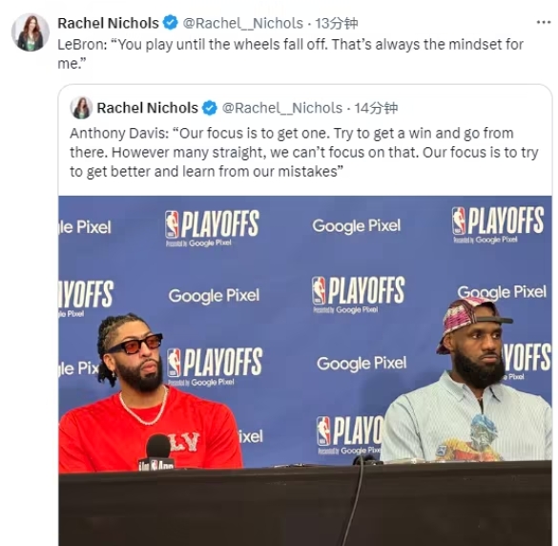558x546 pixels.
Task: Open the quoted Anthony Davis tweet text
Action: coord(304,153)
